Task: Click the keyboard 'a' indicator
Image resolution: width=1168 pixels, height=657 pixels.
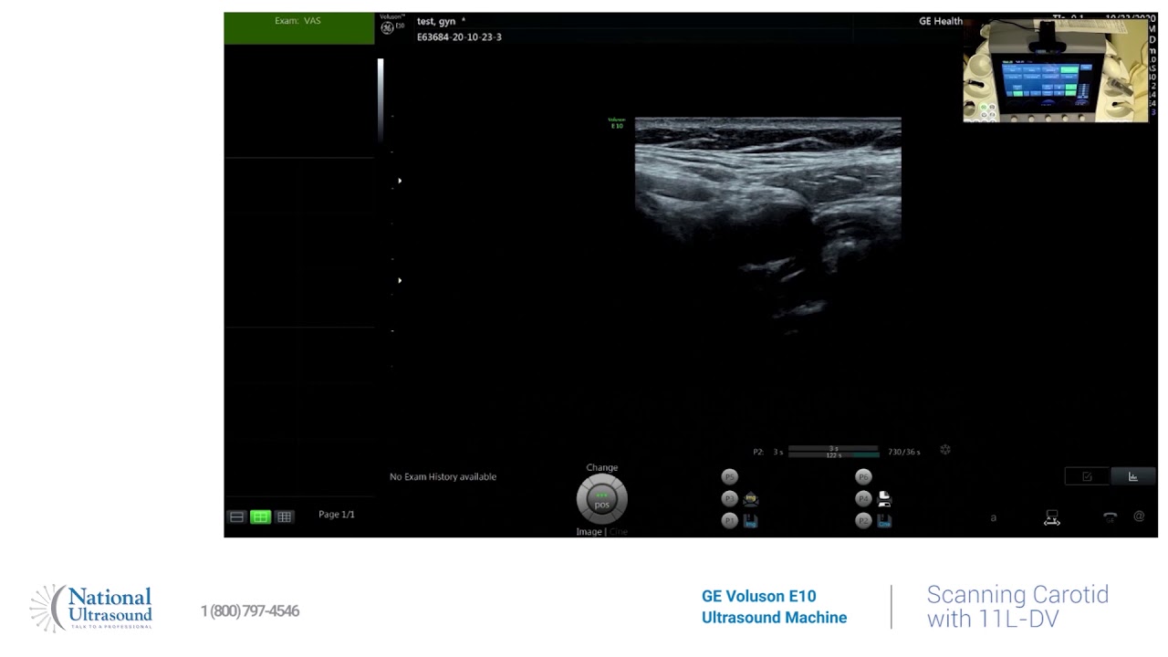Action: pyautogui.click(x=994, y=518)
